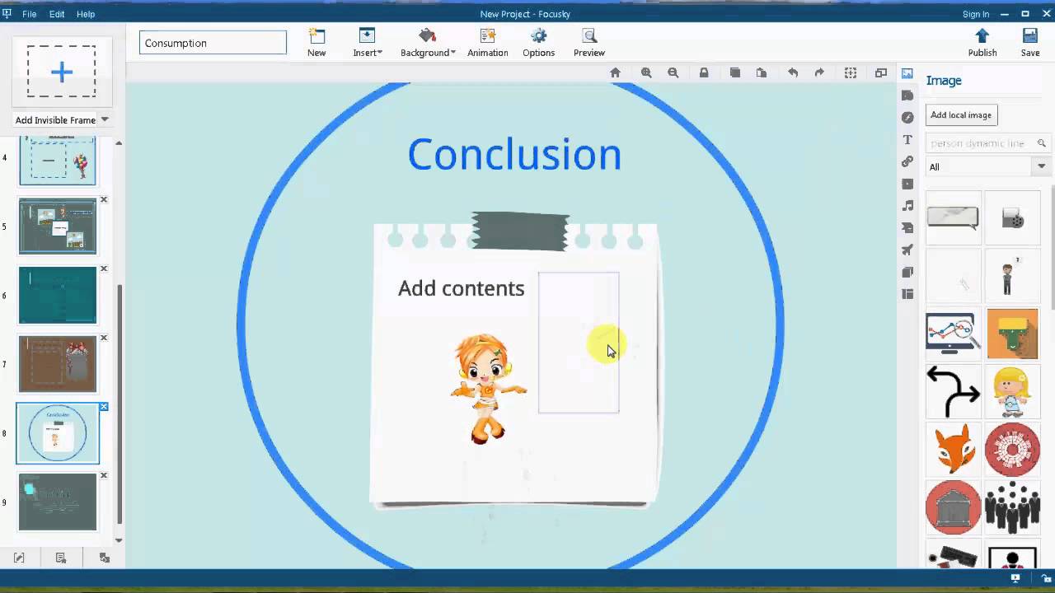Open the Help menu
This screenshot has height=593, width=1055.
[85, 13]
